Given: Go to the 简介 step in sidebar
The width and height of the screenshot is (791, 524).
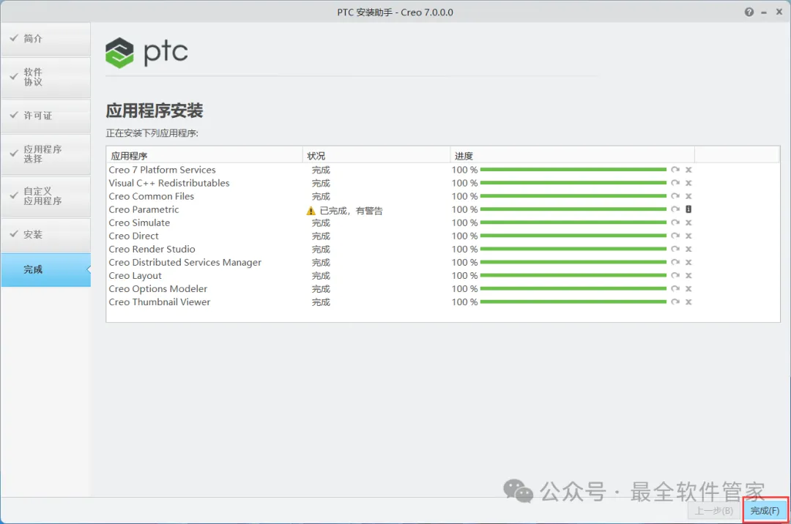Looking at the screenshot, I should coord(46,39).
